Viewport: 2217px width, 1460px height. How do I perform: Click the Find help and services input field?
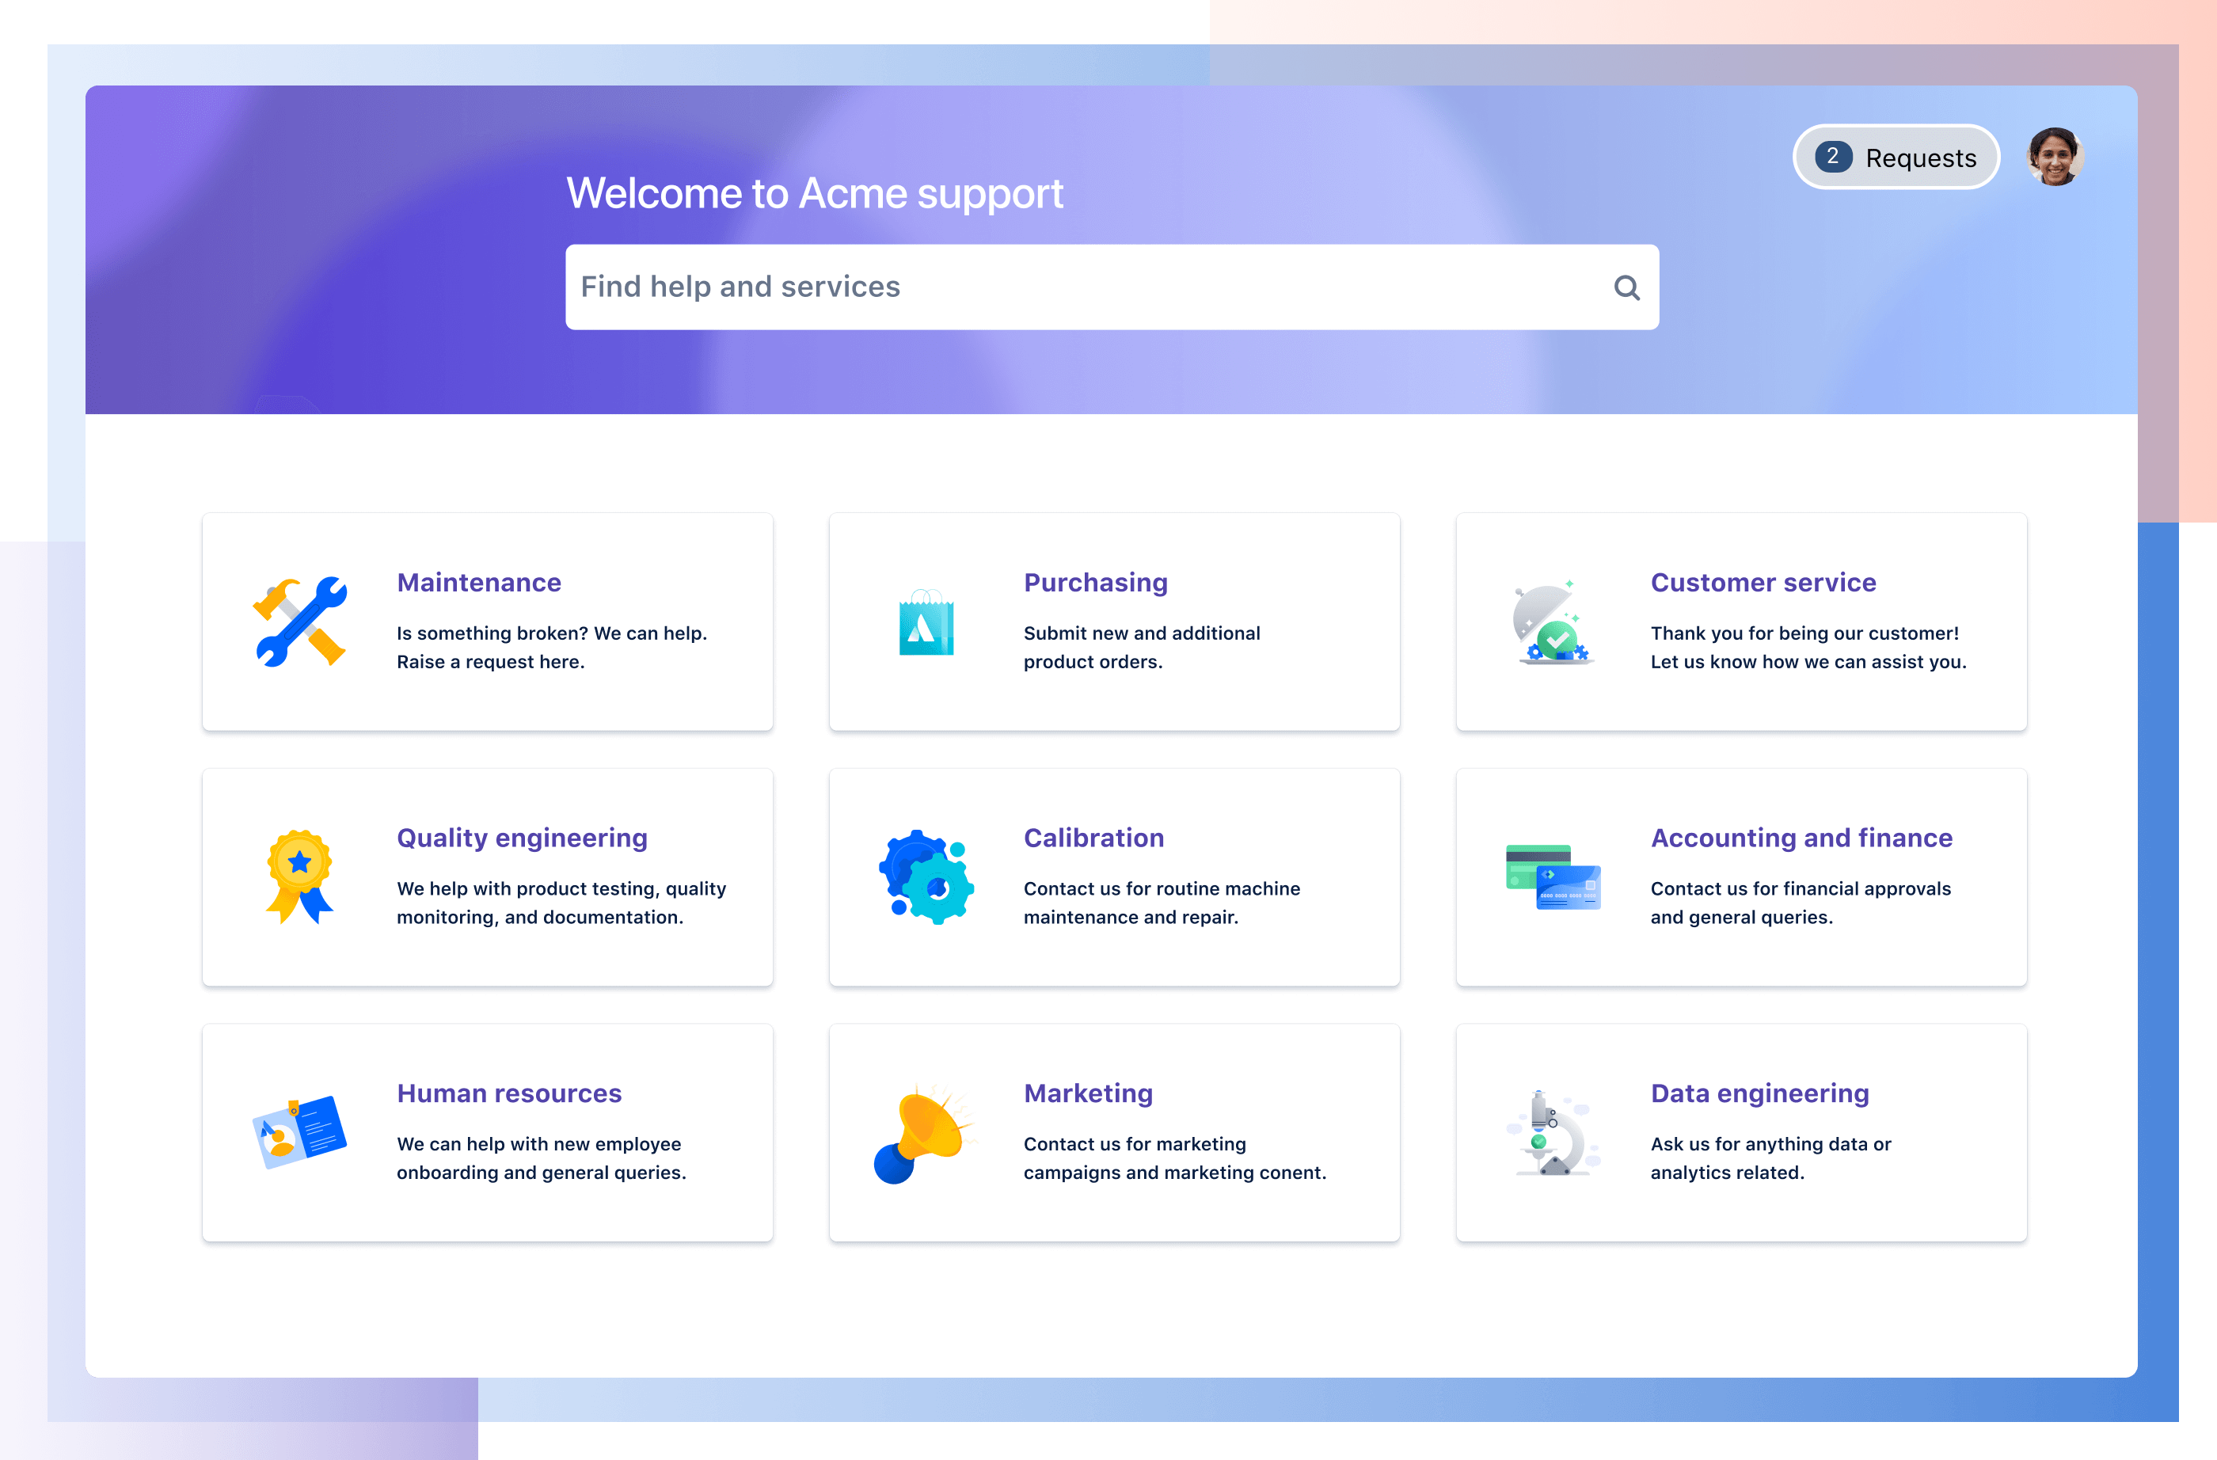click(1111, 285)
